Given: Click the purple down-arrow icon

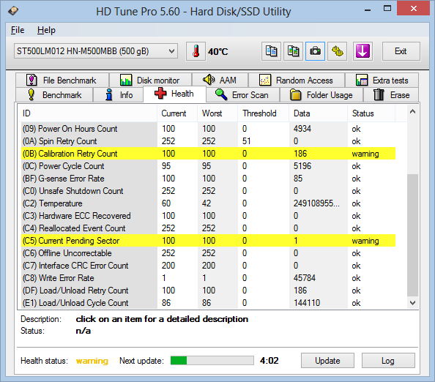Looking at the screenshot, I should tap(362, 51).
